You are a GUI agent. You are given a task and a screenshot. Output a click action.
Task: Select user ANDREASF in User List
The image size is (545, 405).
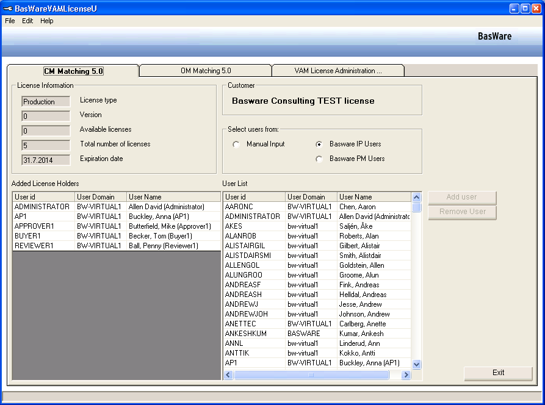(x=317, y=284)
